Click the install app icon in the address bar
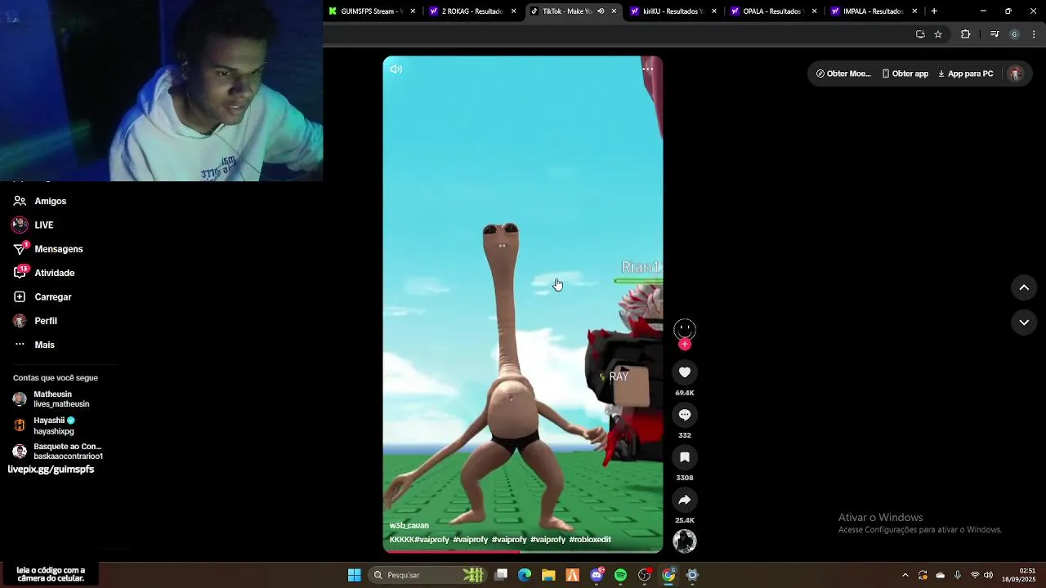Screen dimensions: 1046x588 tap(920, 34)
